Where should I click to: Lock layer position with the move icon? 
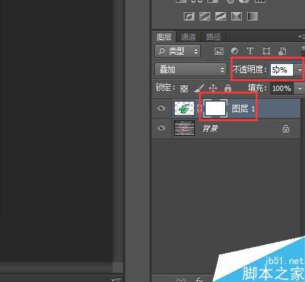tap(213, 88)
